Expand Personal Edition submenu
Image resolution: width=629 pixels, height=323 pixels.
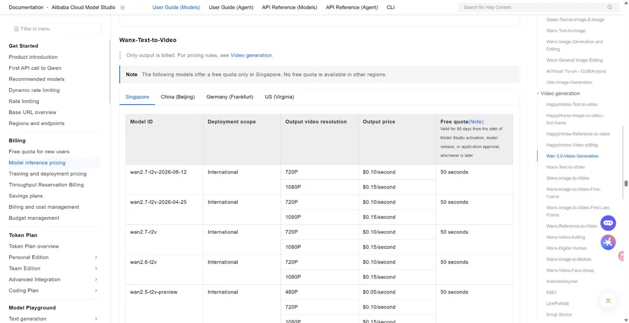[96, 258]
